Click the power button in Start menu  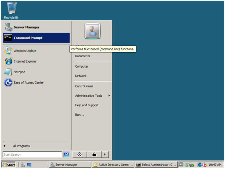[x=80, y=154]
